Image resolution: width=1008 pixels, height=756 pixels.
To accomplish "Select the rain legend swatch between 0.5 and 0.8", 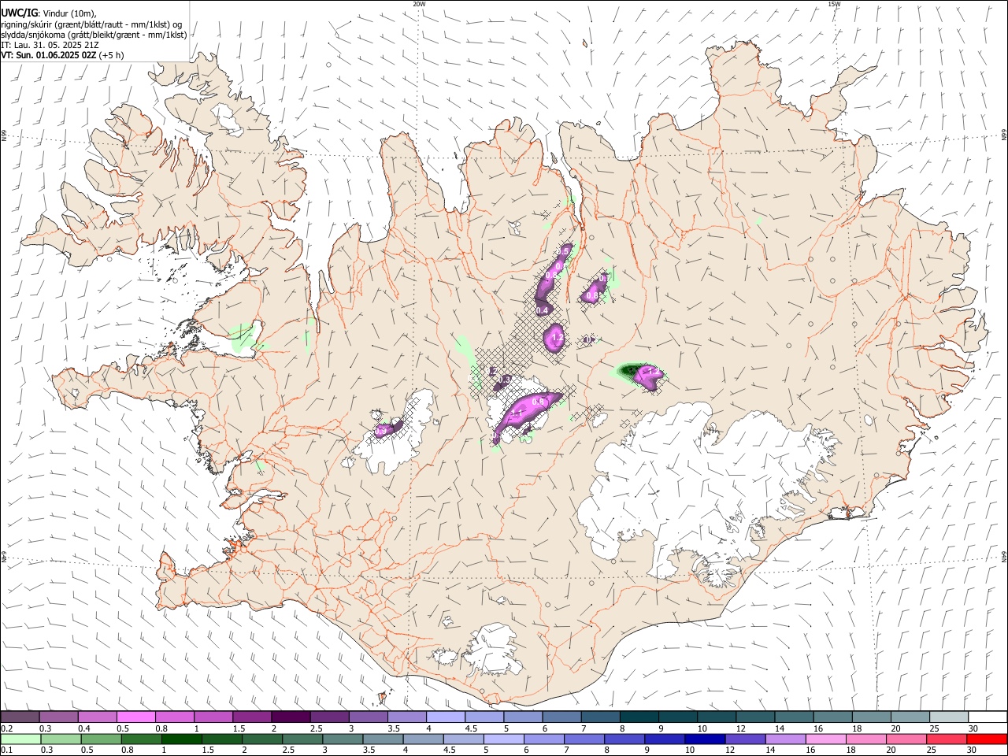I will click(101, 739).
